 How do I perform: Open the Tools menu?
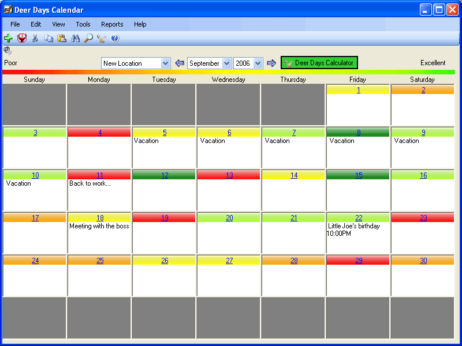tap(83, 24)
